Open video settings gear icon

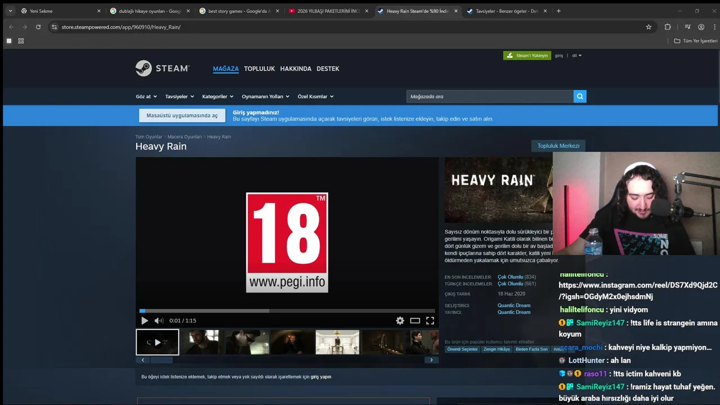(400, 321)
